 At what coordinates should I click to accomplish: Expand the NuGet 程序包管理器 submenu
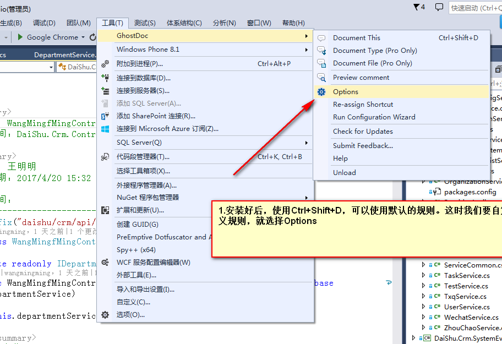(x=307, y=197)
